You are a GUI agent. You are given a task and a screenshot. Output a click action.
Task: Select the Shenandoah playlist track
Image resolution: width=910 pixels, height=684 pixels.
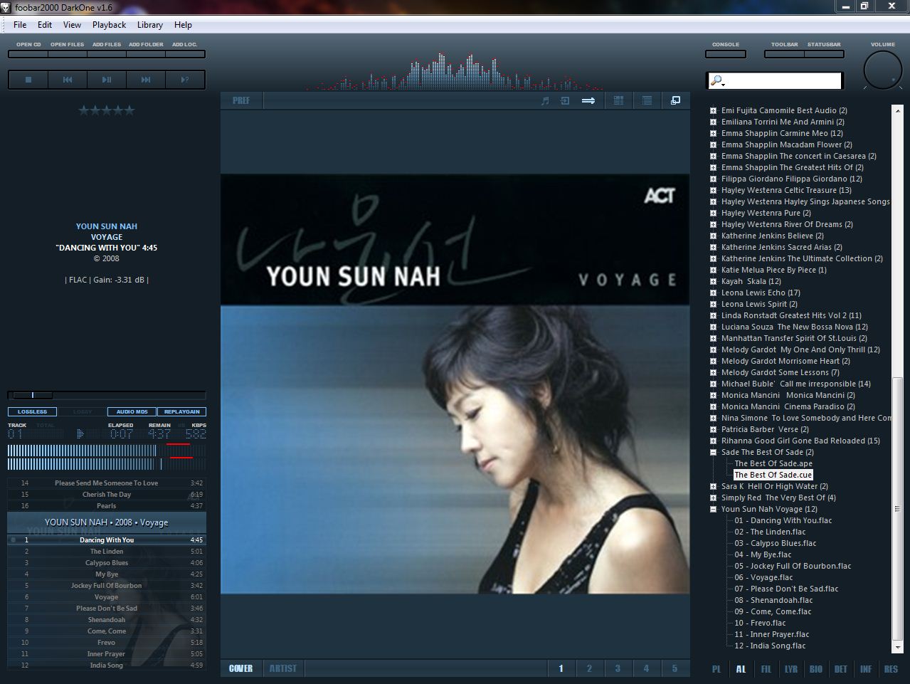coord(107,619)
